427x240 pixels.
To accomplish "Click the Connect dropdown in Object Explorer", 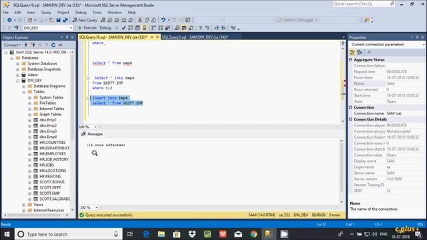I will tap(12, 45).
